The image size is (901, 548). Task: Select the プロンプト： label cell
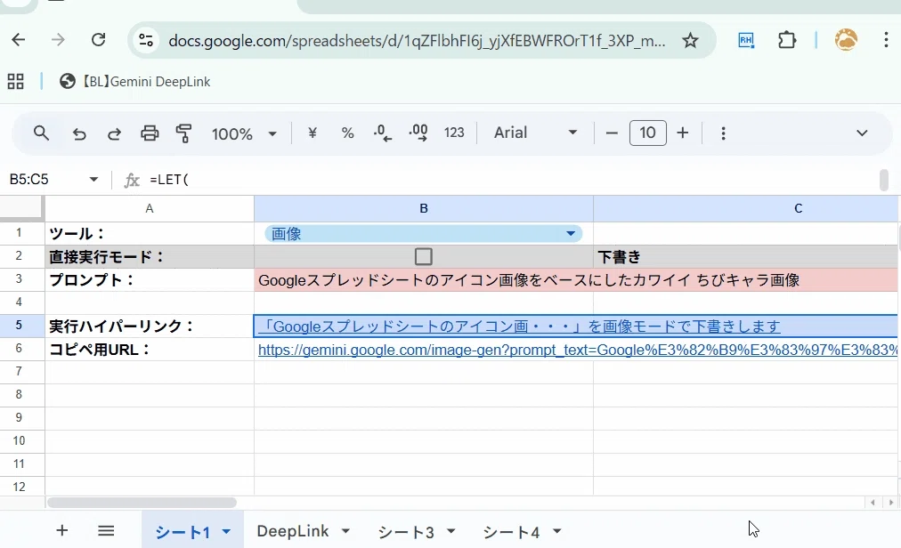point(150,280)
